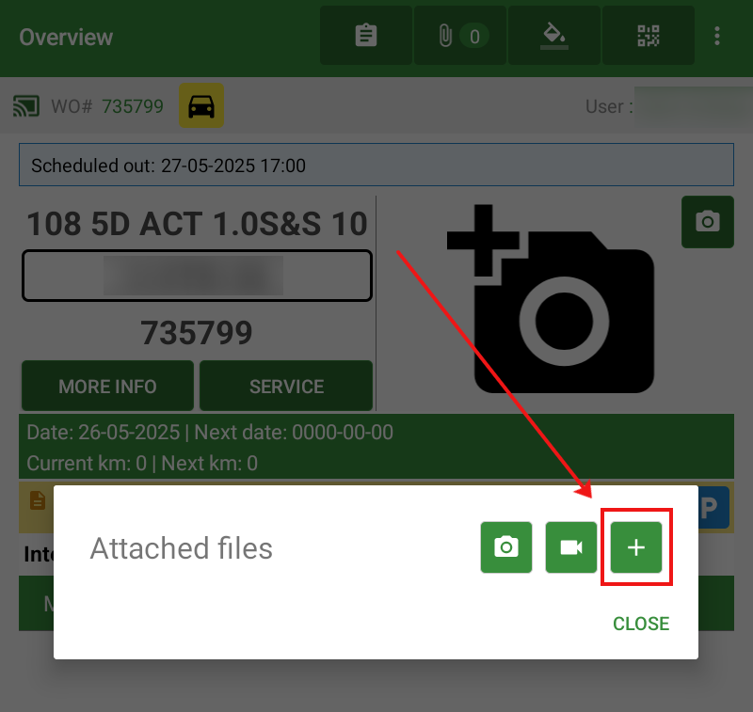Tap the small camera button near the vehicle photo
753x712 pixels.
[707, 222]
